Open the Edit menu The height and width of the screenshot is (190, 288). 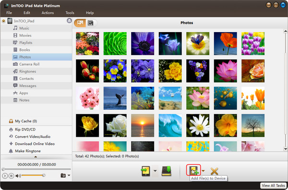pos(27,13)
